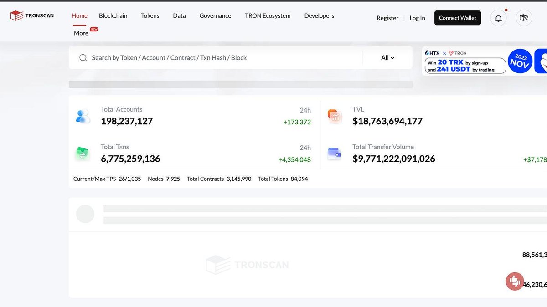Open the Blockchain menu
The height and width of the screenshot is (307, 547).
[113, 15]
